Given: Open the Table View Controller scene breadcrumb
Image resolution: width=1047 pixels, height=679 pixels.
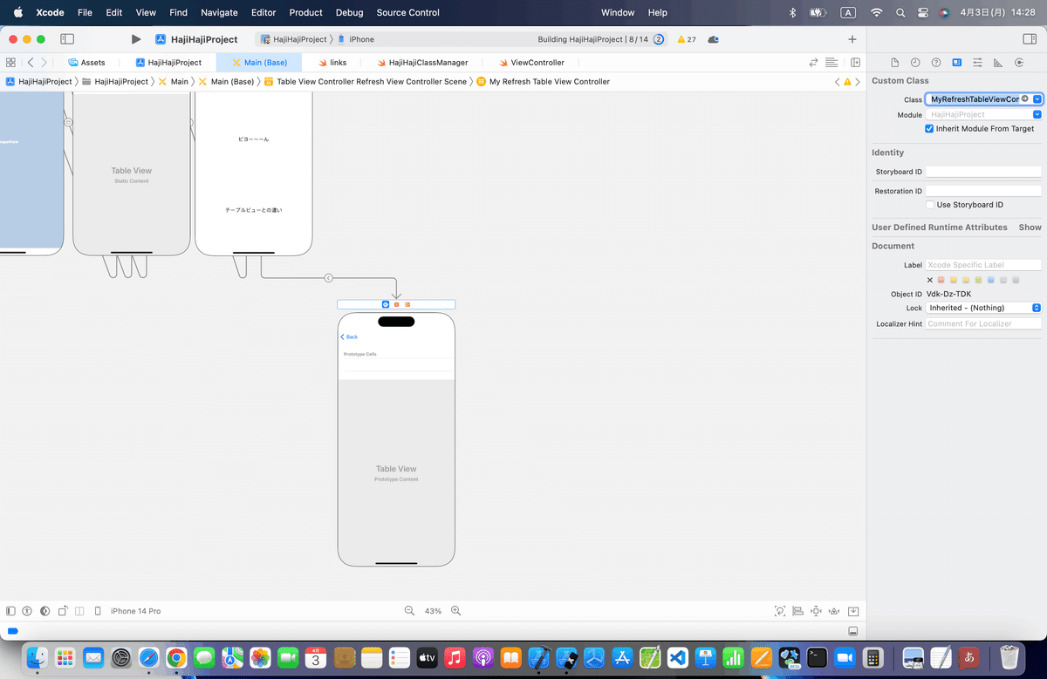Looking at the screenshot, I should (x=366, y=82).
